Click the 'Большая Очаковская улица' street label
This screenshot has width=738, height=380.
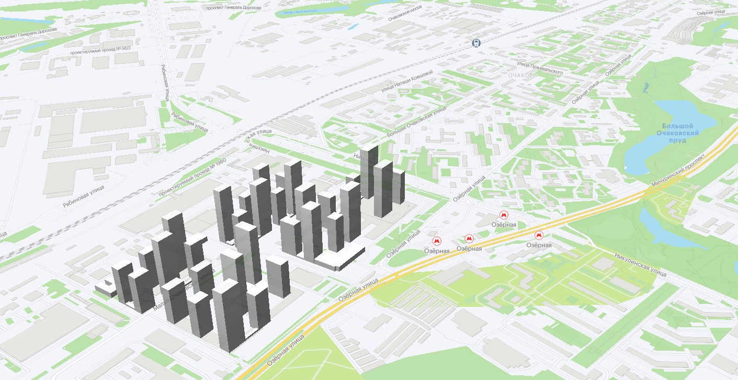tap(416, 122)
